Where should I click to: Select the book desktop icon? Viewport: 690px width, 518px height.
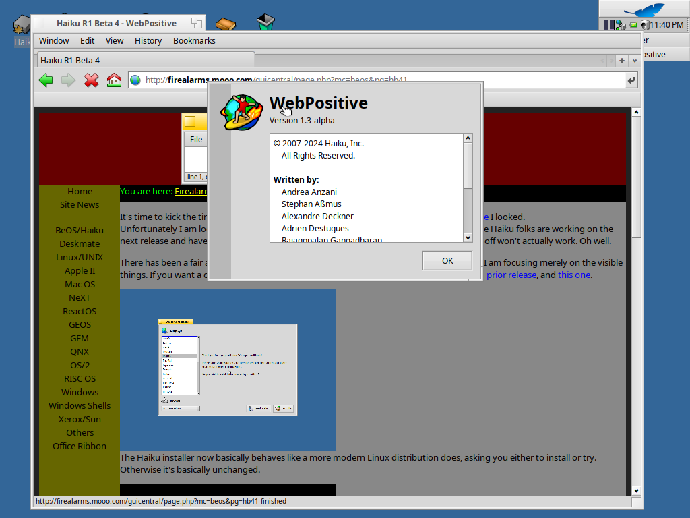pyautogui.click(x=226, y=24)
